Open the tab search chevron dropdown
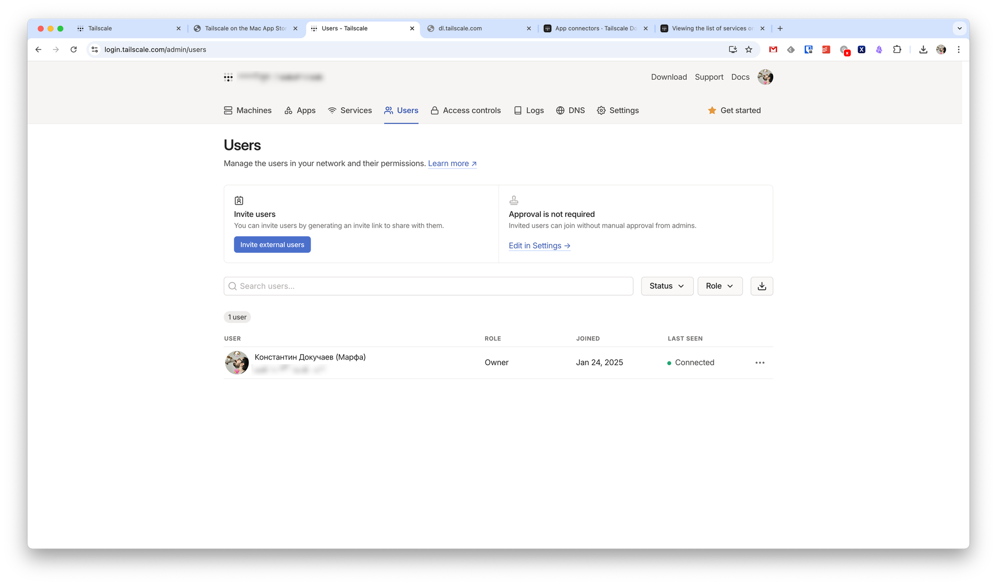The width and height of the screenshot is (997, 585). [959, 28]
